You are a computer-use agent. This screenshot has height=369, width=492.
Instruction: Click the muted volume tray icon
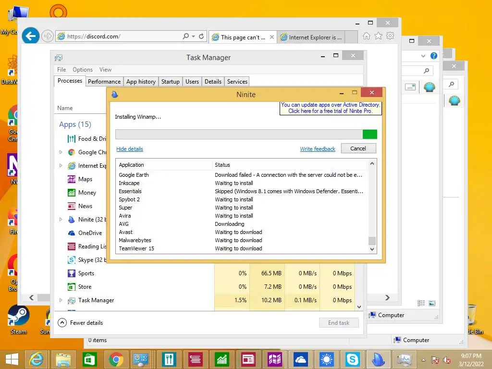[x=447, y=360]
